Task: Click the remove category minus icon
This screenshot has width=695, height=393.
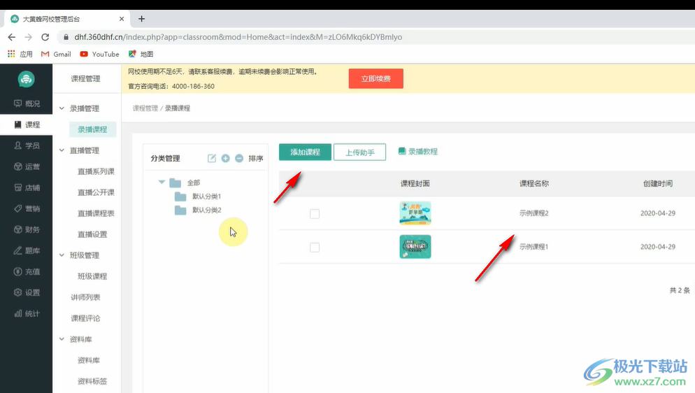Action: 239,158
